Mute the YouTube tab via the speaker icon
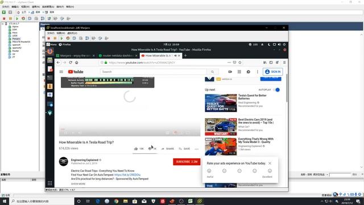This screenshot has height=205, width=364. pos(176,56)
